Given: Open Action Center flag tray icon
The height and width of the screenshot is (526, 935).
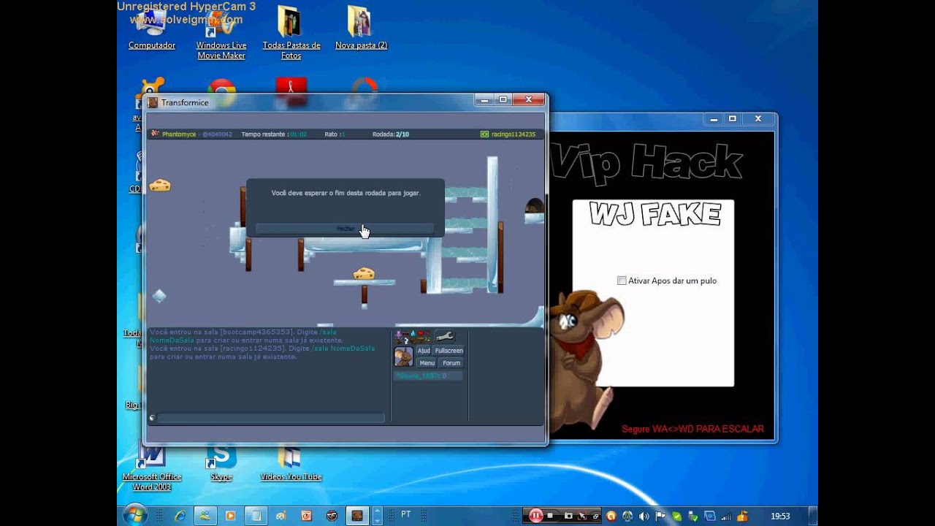Looking at the screenshot, I should coord(660,516).
